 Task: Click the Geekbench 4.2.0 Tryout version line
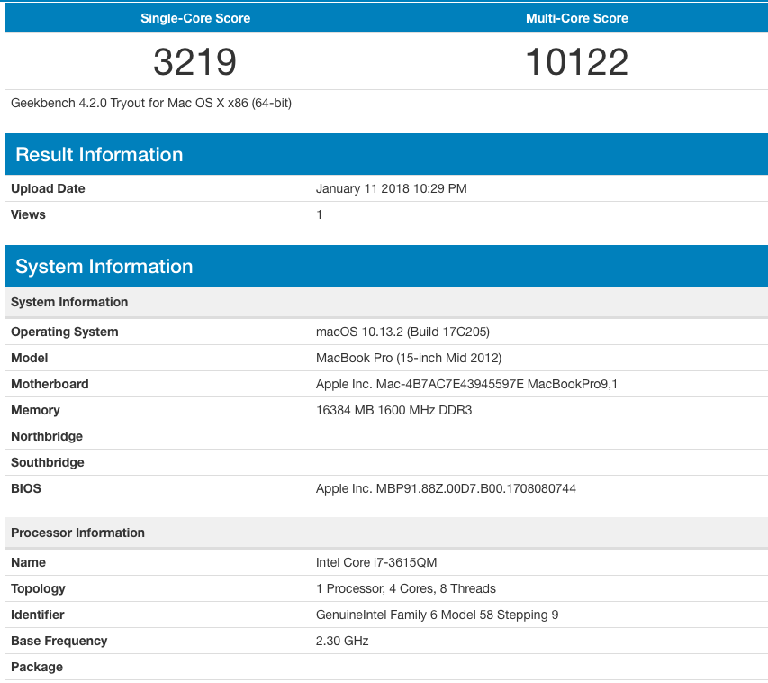(x=151, y=103)
